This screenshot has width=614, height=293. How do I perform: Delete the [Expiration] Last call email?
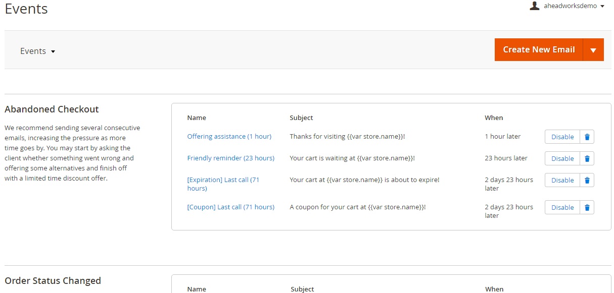[x=587, y=180]
